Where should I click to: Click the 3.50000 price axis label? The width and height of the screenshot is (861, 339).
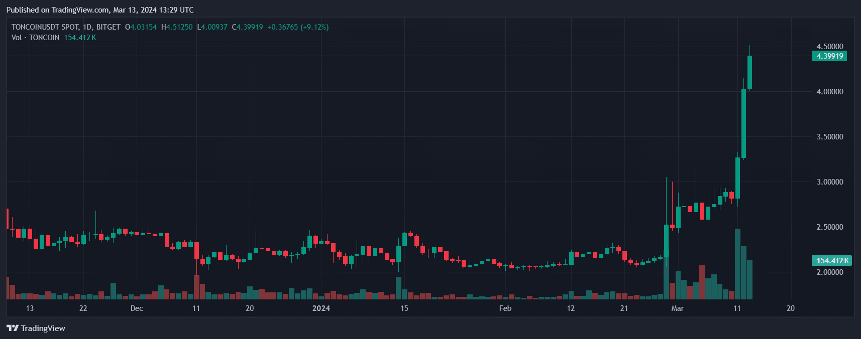click(x=829, y=137)
